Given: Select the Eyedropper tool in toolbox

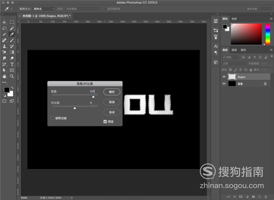Looking at the screenshot, I should (12, 34).
